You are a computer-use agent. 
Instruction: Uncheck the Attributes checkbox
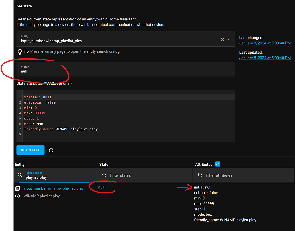click(x=218, y=164)
